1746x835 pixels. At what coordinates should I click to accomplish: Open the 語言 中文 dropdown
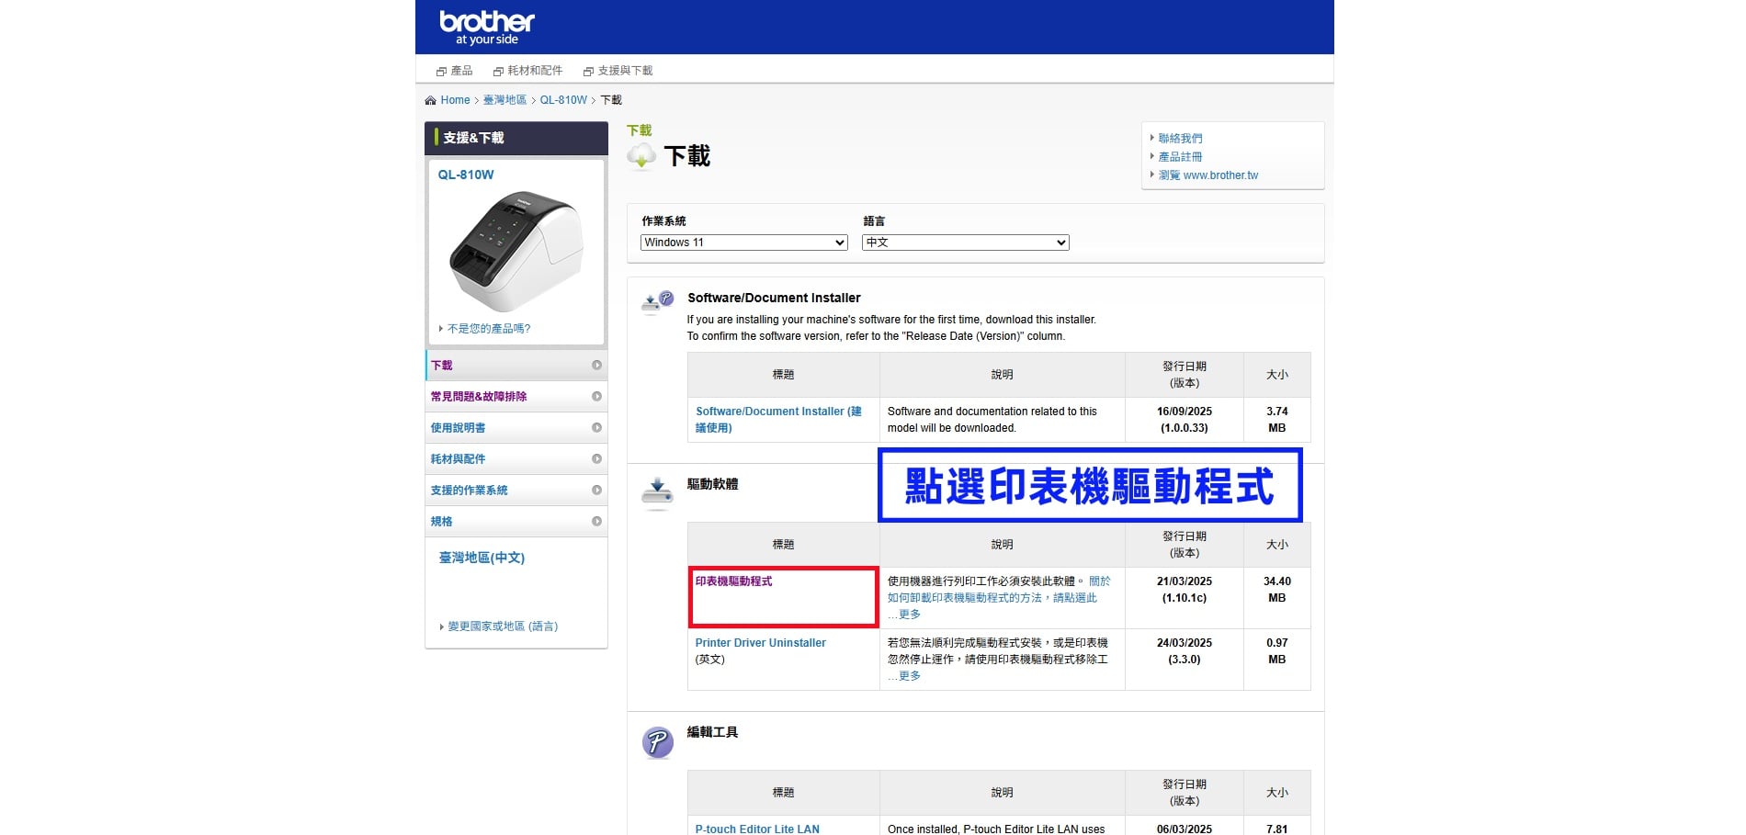pos(966,243)
